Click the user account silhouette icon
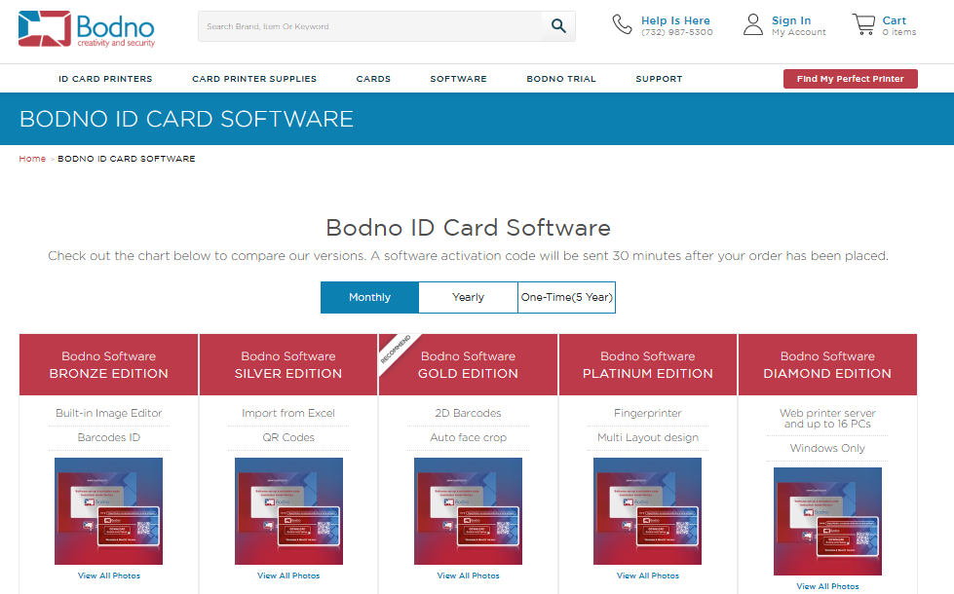Viewport: 954px width, 594px height. click(752, 25)
